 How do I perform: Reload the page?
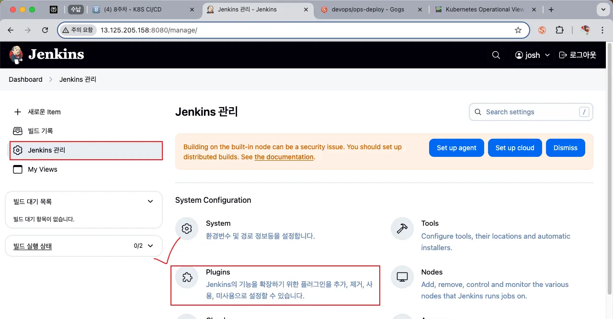[x=45, y=30]
